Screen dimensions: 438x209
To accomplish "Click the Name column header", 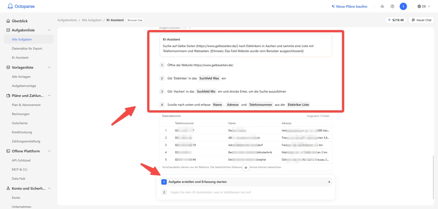I will pos(232,123).
